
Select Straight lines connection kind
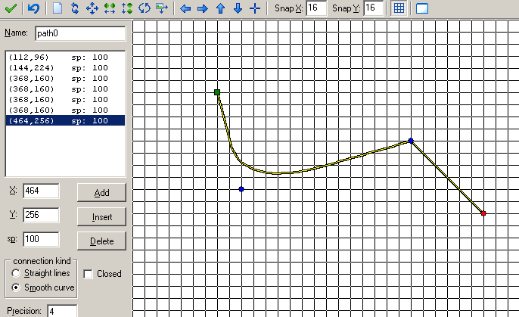point(16,273)
